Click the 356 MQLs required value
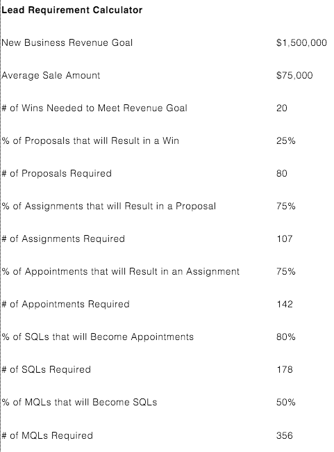Screen dimensions: 334x452 point(285,435)
